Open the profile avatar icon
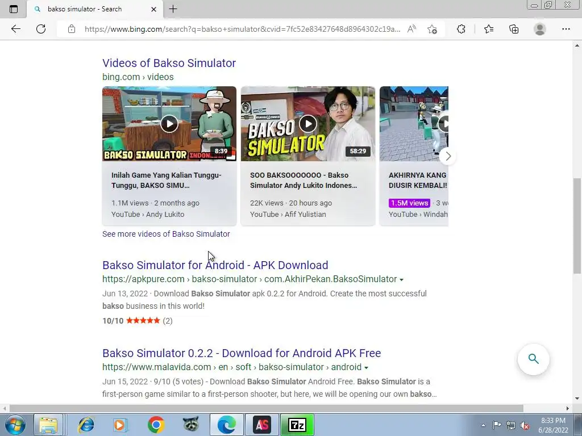Image resolution: width=582 pixels, height=436 pixels. coord(540,29)
